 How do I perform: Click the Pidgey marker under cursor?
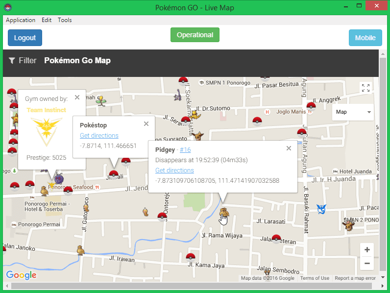224,213
